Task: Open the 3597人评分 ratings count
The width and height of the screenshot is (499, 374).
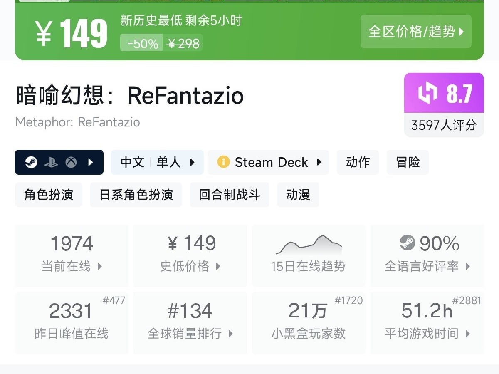Action: point(444,125)
